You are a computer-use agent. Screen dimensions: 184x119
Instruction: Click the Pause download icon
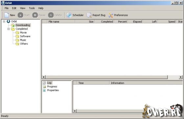pyautogui.click(x=35, y=15)
